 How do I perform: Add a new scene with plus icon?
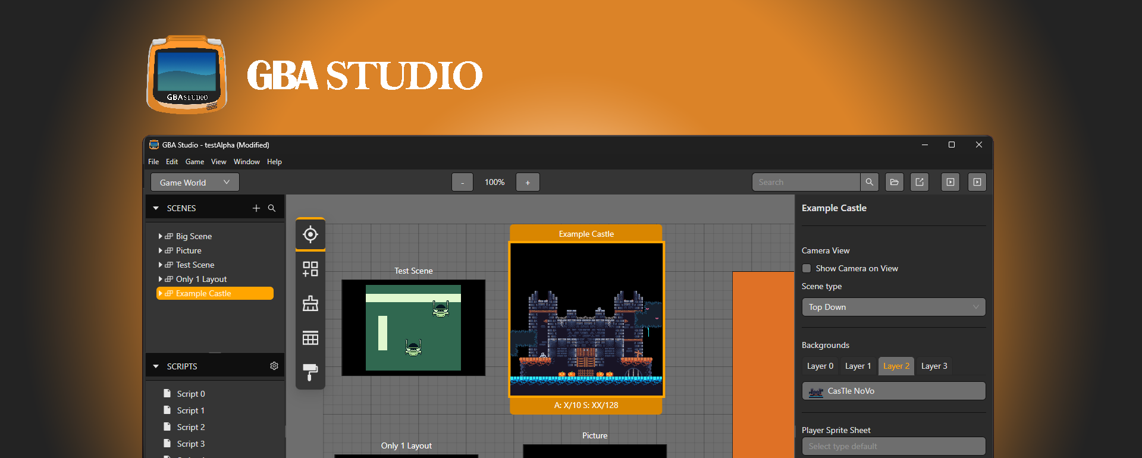pyautogui.click(x=256, y=208)
